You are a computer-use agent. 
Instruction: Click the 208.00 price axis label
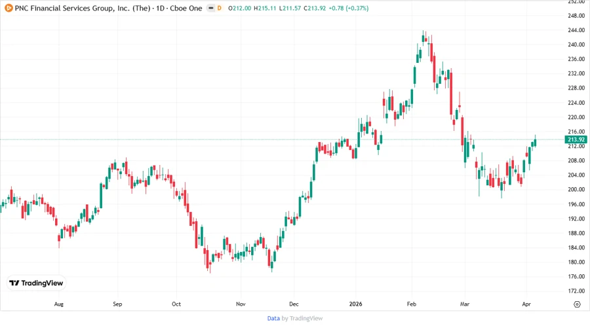click(x=576, y=160)
